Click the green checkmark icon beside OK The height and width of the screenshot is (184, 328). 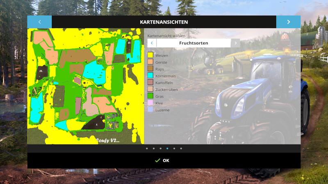[157, 161]
